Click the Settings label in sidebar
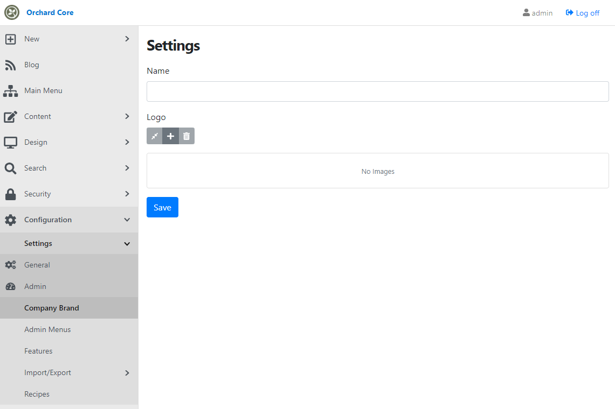Viewport: 615px width, 409px height. (38, 243)
